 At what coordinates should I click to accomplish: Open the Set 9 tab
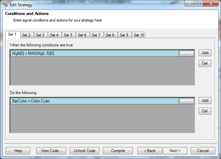coord(124,35)
